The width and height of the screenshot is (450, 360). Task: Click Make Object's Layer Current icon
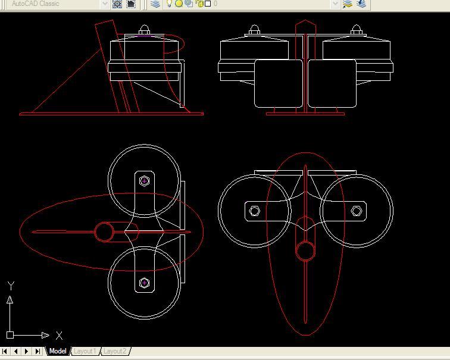[x=348, y=4]
